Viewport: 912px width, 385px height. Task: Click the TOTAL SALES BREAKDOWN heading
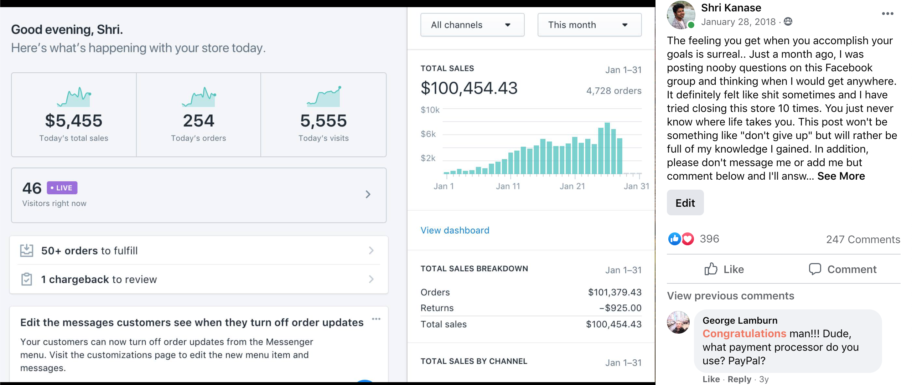point(474,269)
